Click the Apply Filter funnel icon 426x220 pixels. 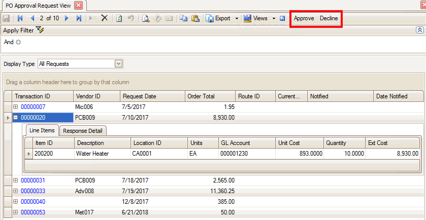click(x=41, y=30)
